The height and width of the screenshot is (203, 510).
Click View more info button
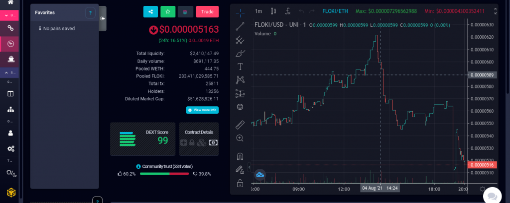point(202,110)
